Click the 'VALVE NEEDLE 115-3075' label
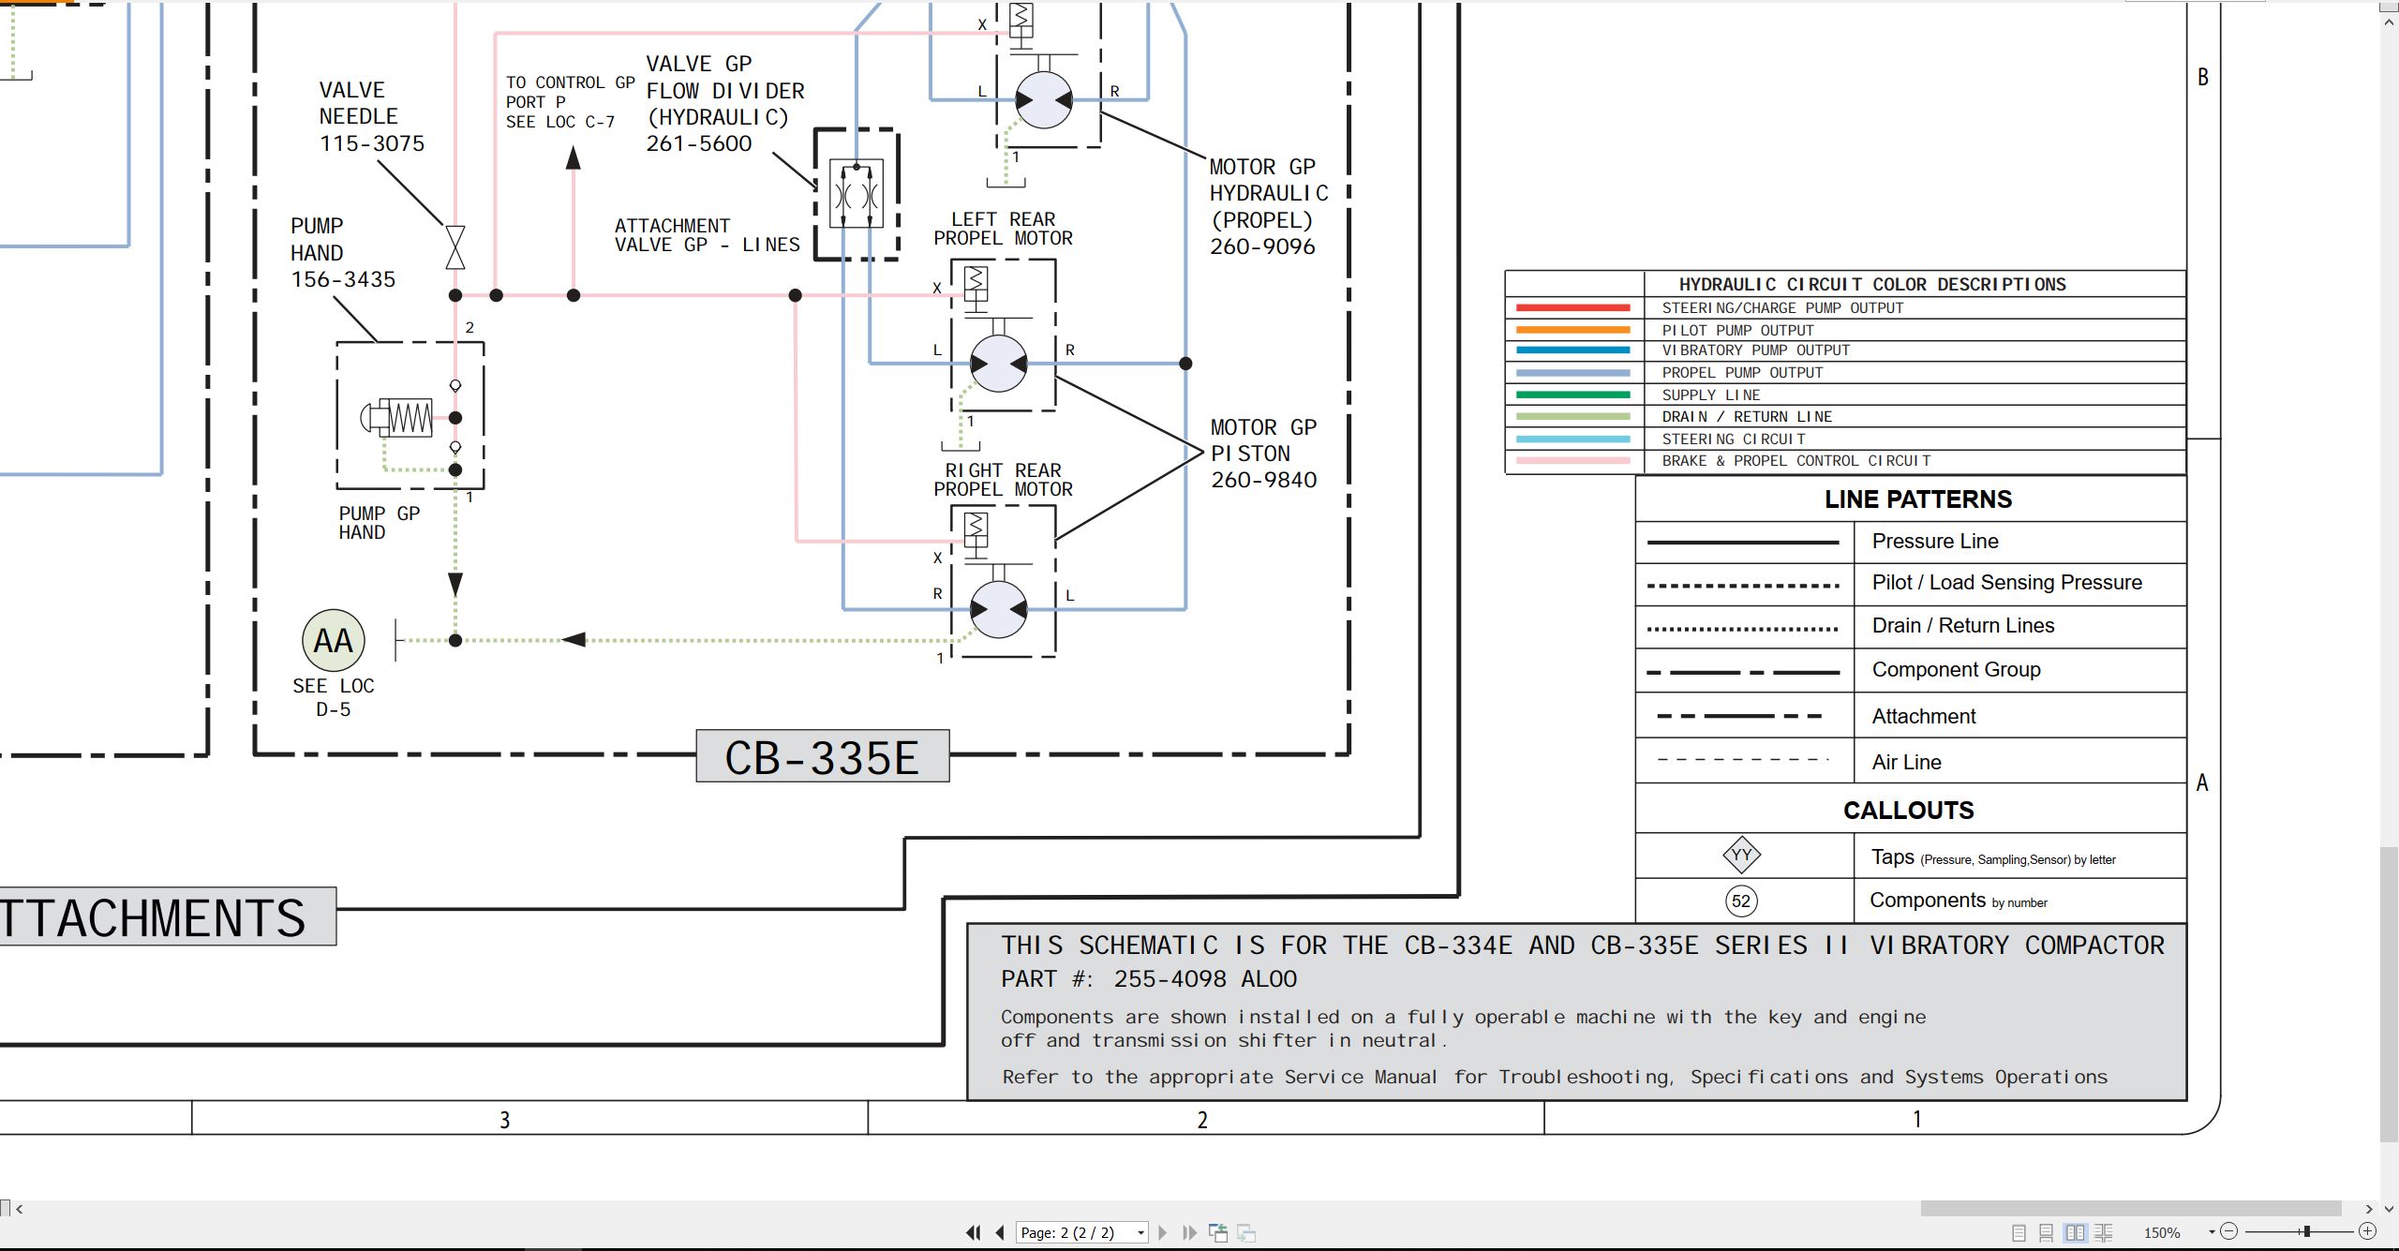This screenshot has height=1251, width=2399. coord(371,117)
